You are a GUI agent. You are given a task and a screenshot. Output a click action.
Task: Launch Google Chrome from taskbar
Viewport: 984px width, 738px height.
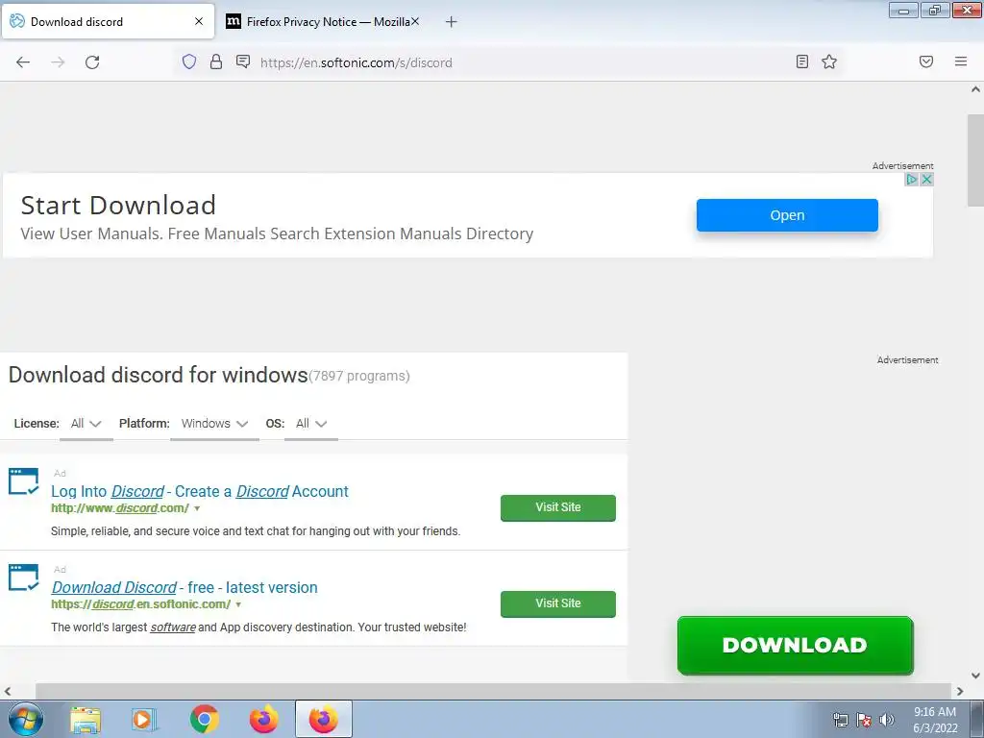point(204,720)
